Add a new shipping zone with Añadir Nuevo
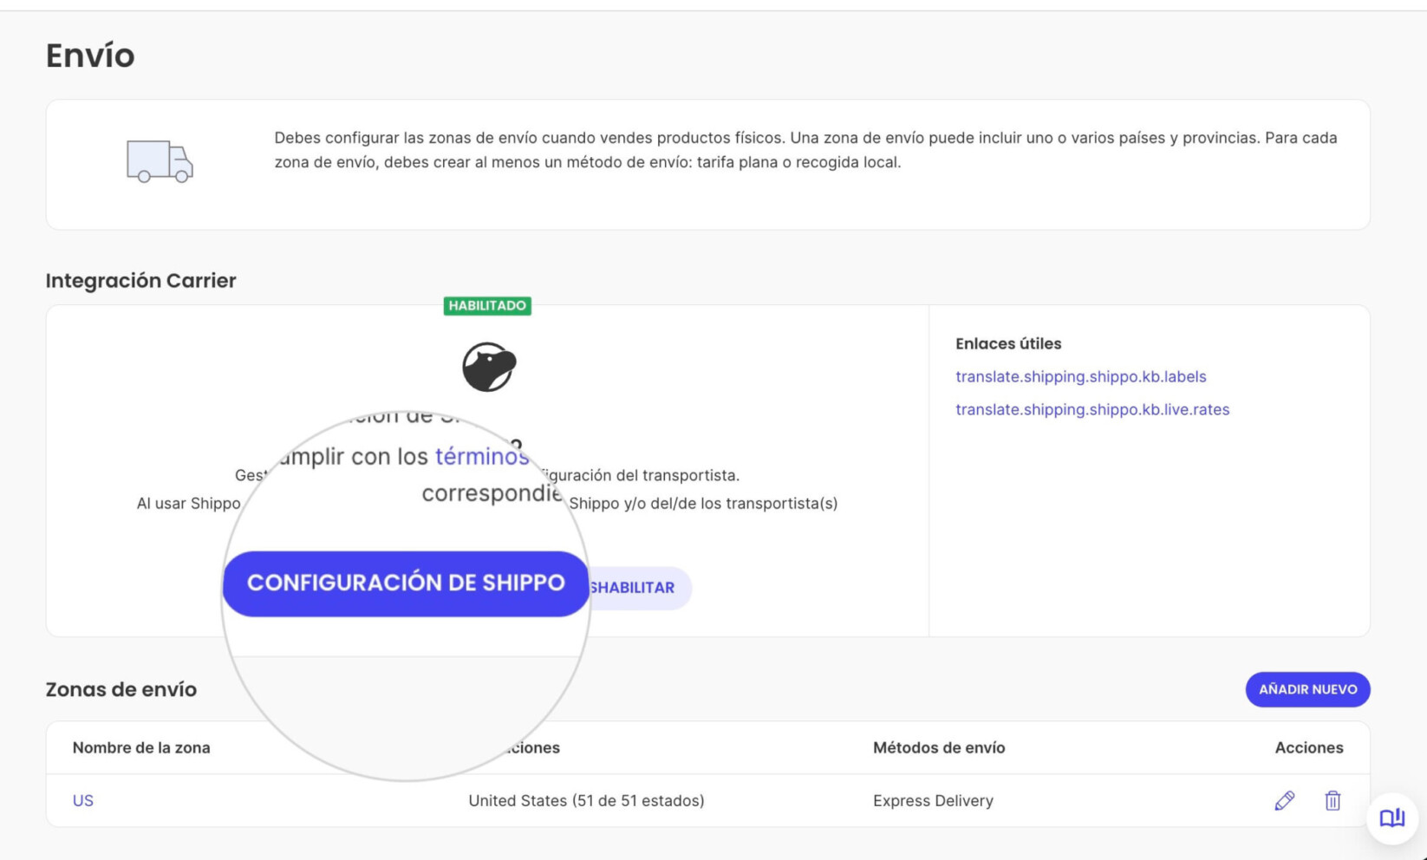The width and height of the screenshot is (1427, 860). pyautogui.click(x=1307, y=689)
